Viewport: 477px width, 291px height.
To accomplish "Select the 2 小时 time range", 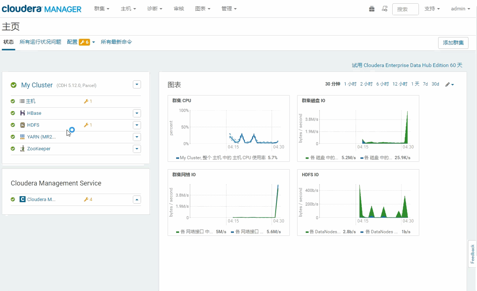I will [x=366, y=84].
